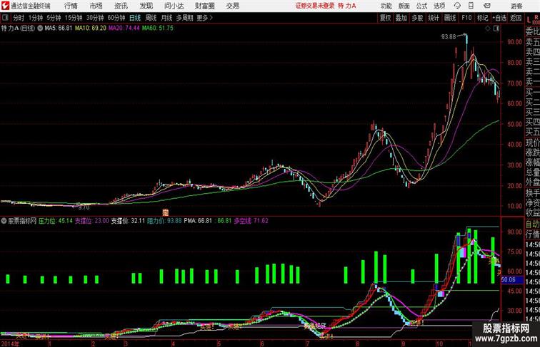Open the customer service headset icon
The image size is (540, 347).
pyautogui.click(x=457, y=6)
